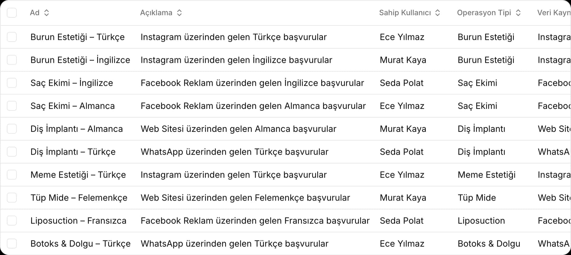Click the Operasyon Tipi sort arrows
571x255 pixels.
[x=518, y=13]
